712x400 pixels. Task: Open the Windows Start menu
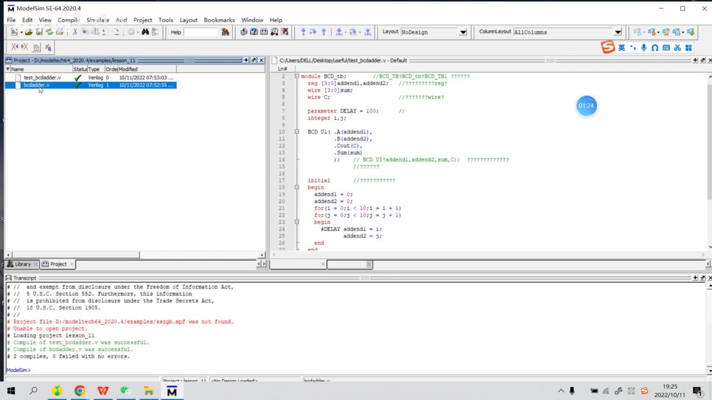(11, 391)
